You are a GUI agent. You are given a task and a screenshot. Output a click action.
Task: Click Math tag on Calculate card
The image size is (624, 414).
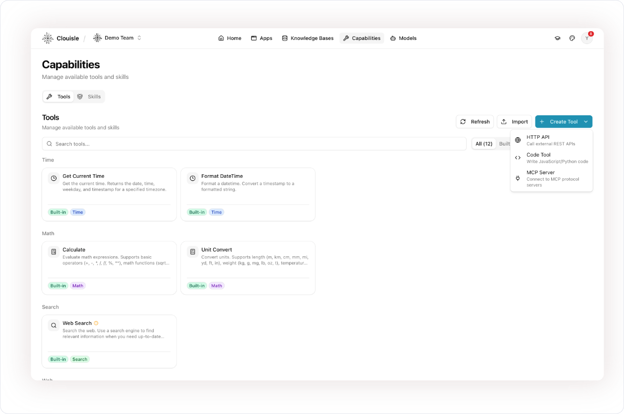[x=78, y=286]
